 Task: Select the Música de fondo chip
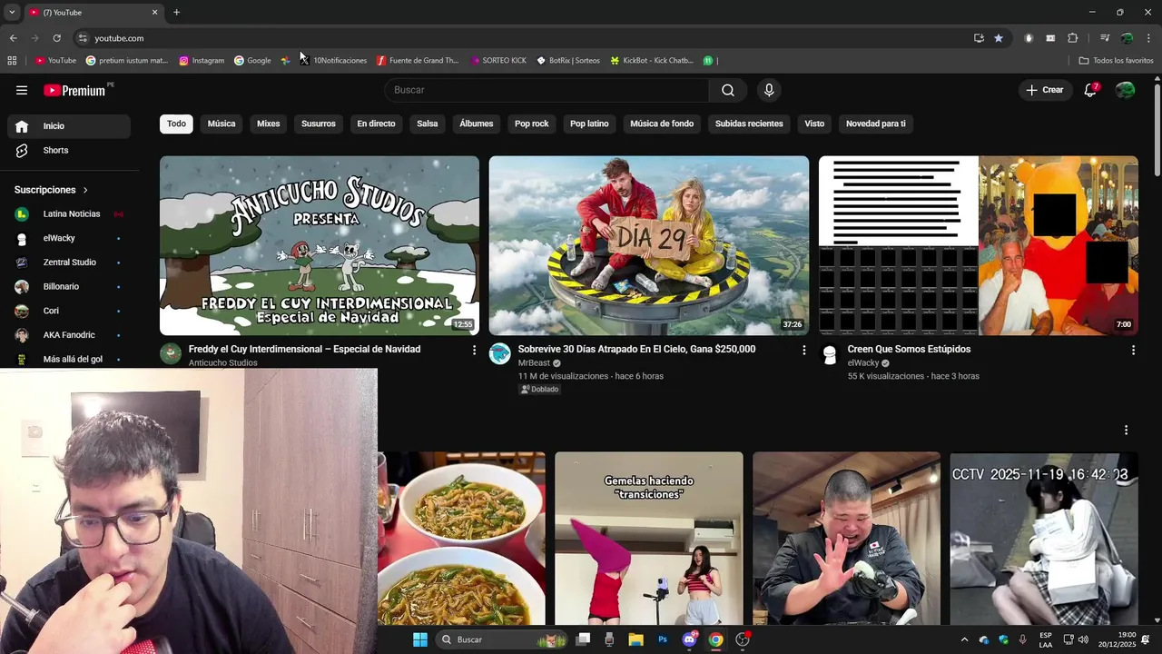pyautogui.click(x=662, y=124)
